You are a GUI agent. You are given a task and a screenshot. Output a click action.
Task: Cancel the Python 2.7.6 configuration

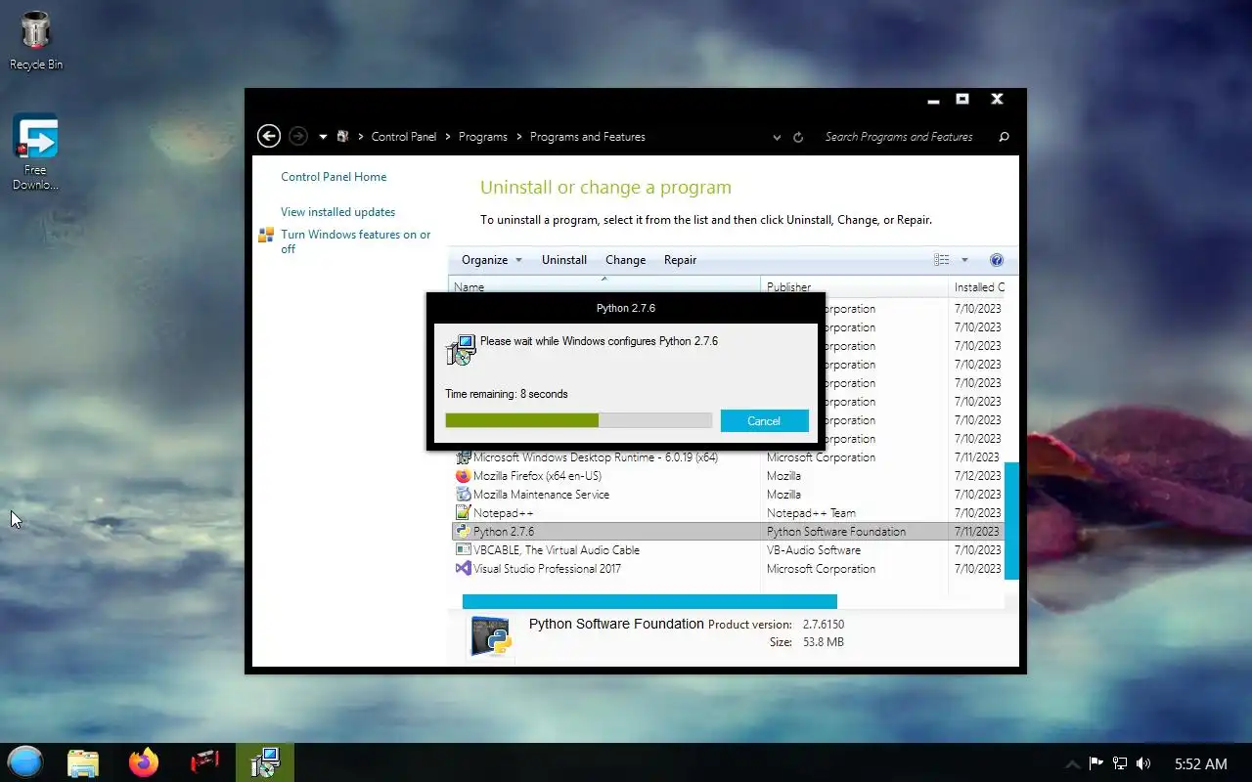764,421
